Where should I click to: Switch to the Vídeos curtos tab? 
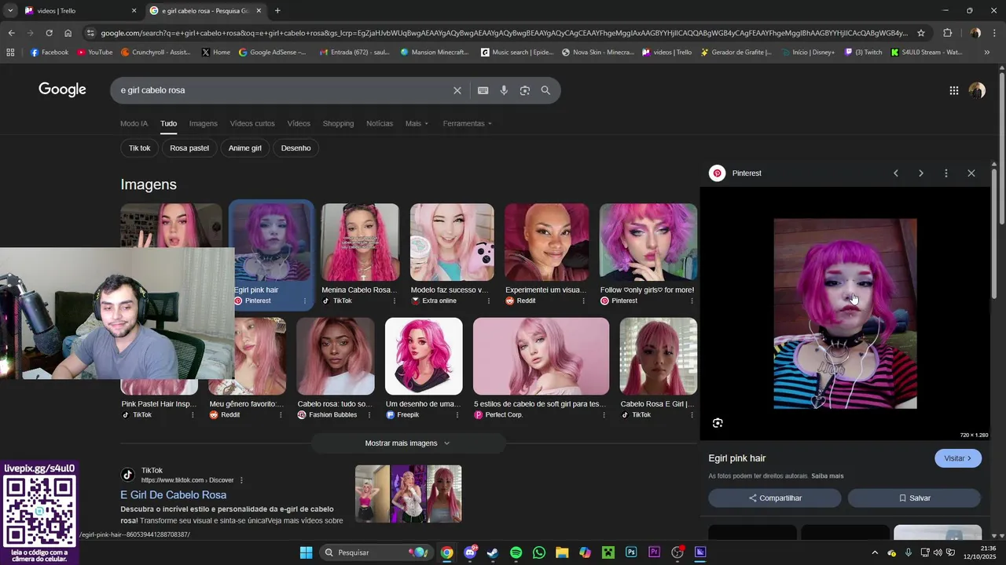[x=252, y=123]
